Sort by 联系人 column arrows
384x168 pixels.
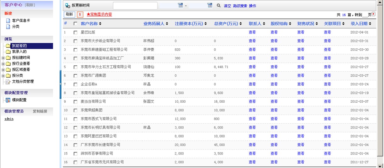pyautogui.click(x=264, y=24)
